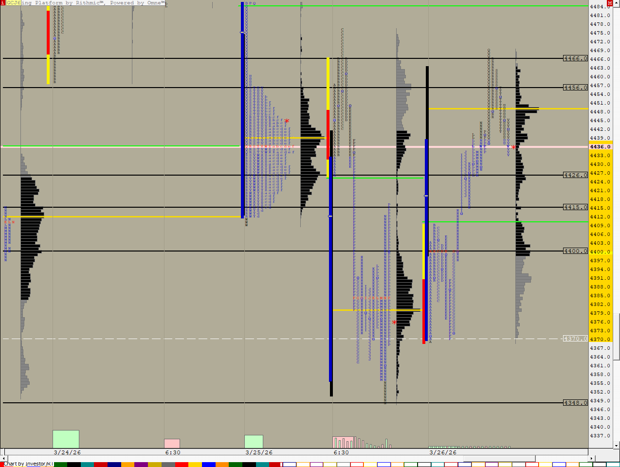This screenshot has height=467, width=620.
Task: Click the 4426.0 price level label
Action: click(575, 175)
